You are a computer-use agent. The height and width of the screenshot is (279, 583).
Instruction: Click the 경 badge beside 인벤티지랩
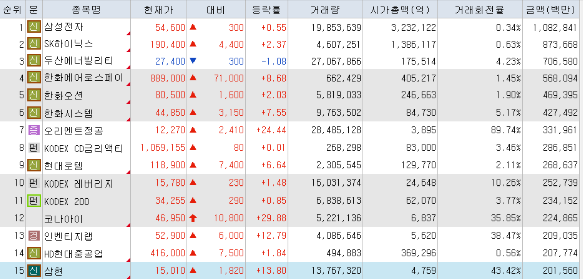click(x=34, y=236)
